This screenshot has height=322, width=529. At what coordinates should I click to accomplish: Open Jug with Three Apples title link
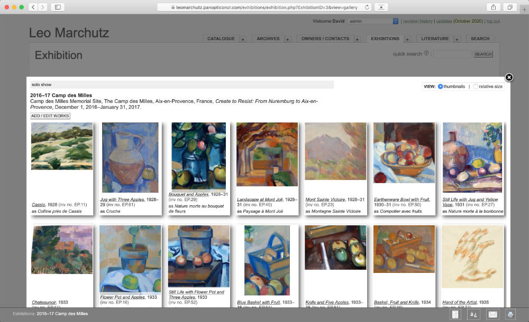pyautogui.click(x=122, y=200)
